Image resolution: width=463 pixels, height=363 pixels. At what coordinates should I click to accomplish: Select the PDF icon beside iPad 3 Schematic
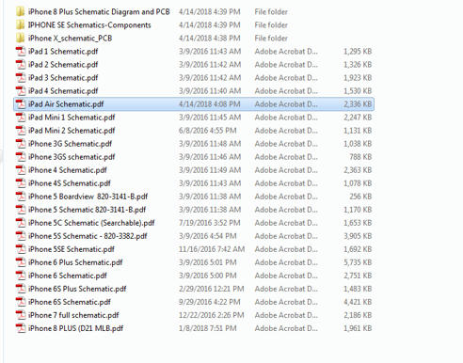click(21, 78)
